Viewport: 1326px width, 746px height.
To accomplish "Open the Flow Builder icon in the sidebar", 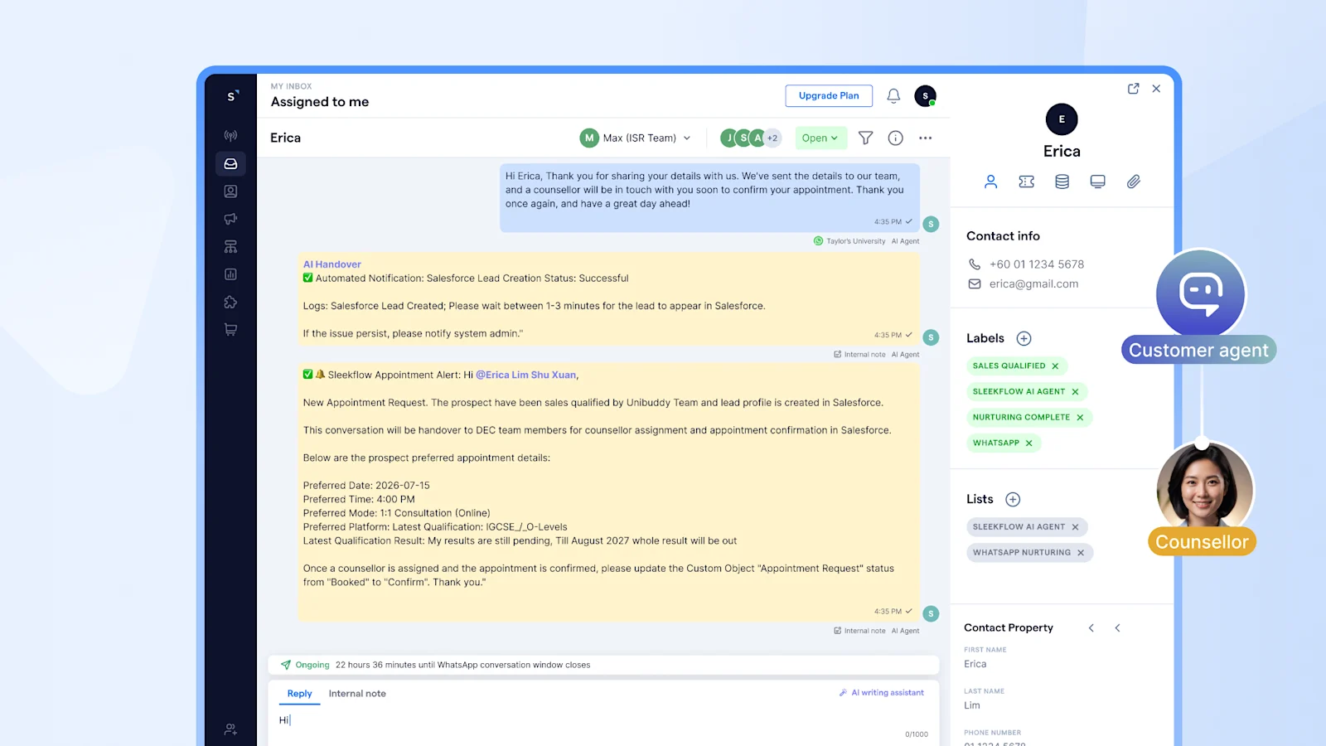I will point(230,247).
